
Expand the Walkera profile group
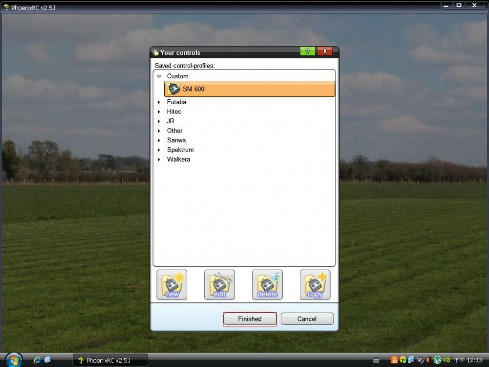(x=159, y=160)
